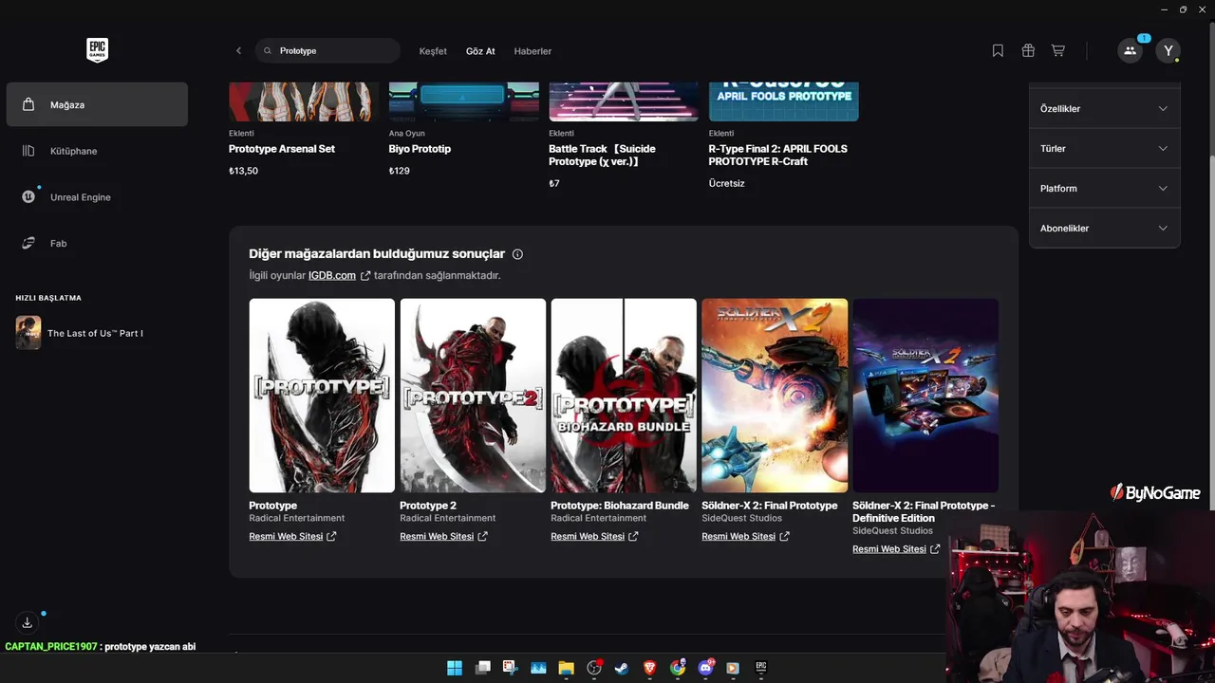Select Mağaza in the sidebar
Screen dimensions: 1215x683
pyautogui.click(x=97, y=104)
